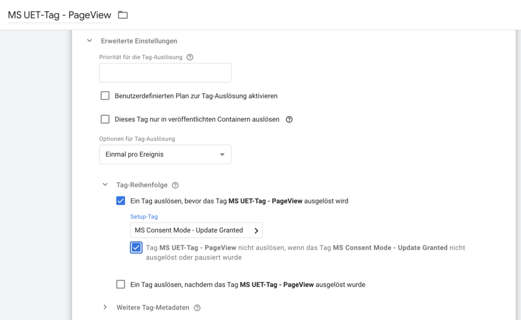Collapse the Tag-Reihenfolge section

[x=105, y=185]
